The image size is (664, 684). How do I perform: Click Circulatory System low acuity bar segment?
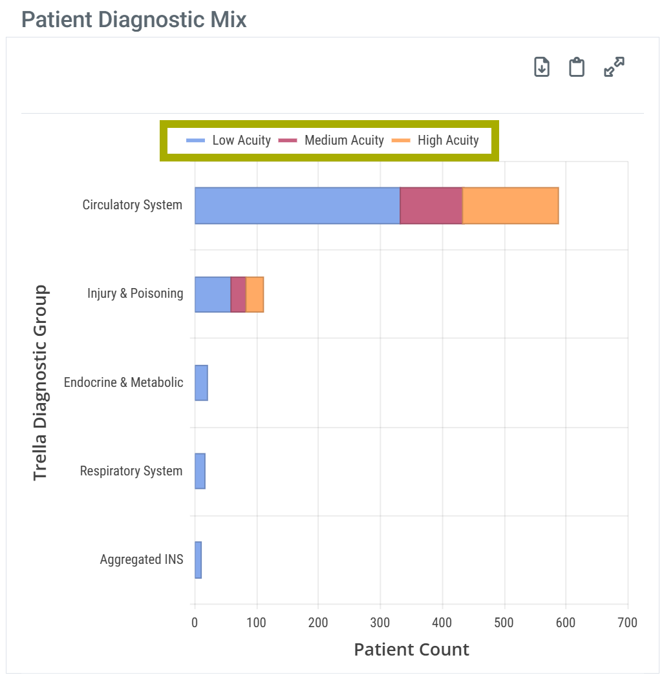297,206
